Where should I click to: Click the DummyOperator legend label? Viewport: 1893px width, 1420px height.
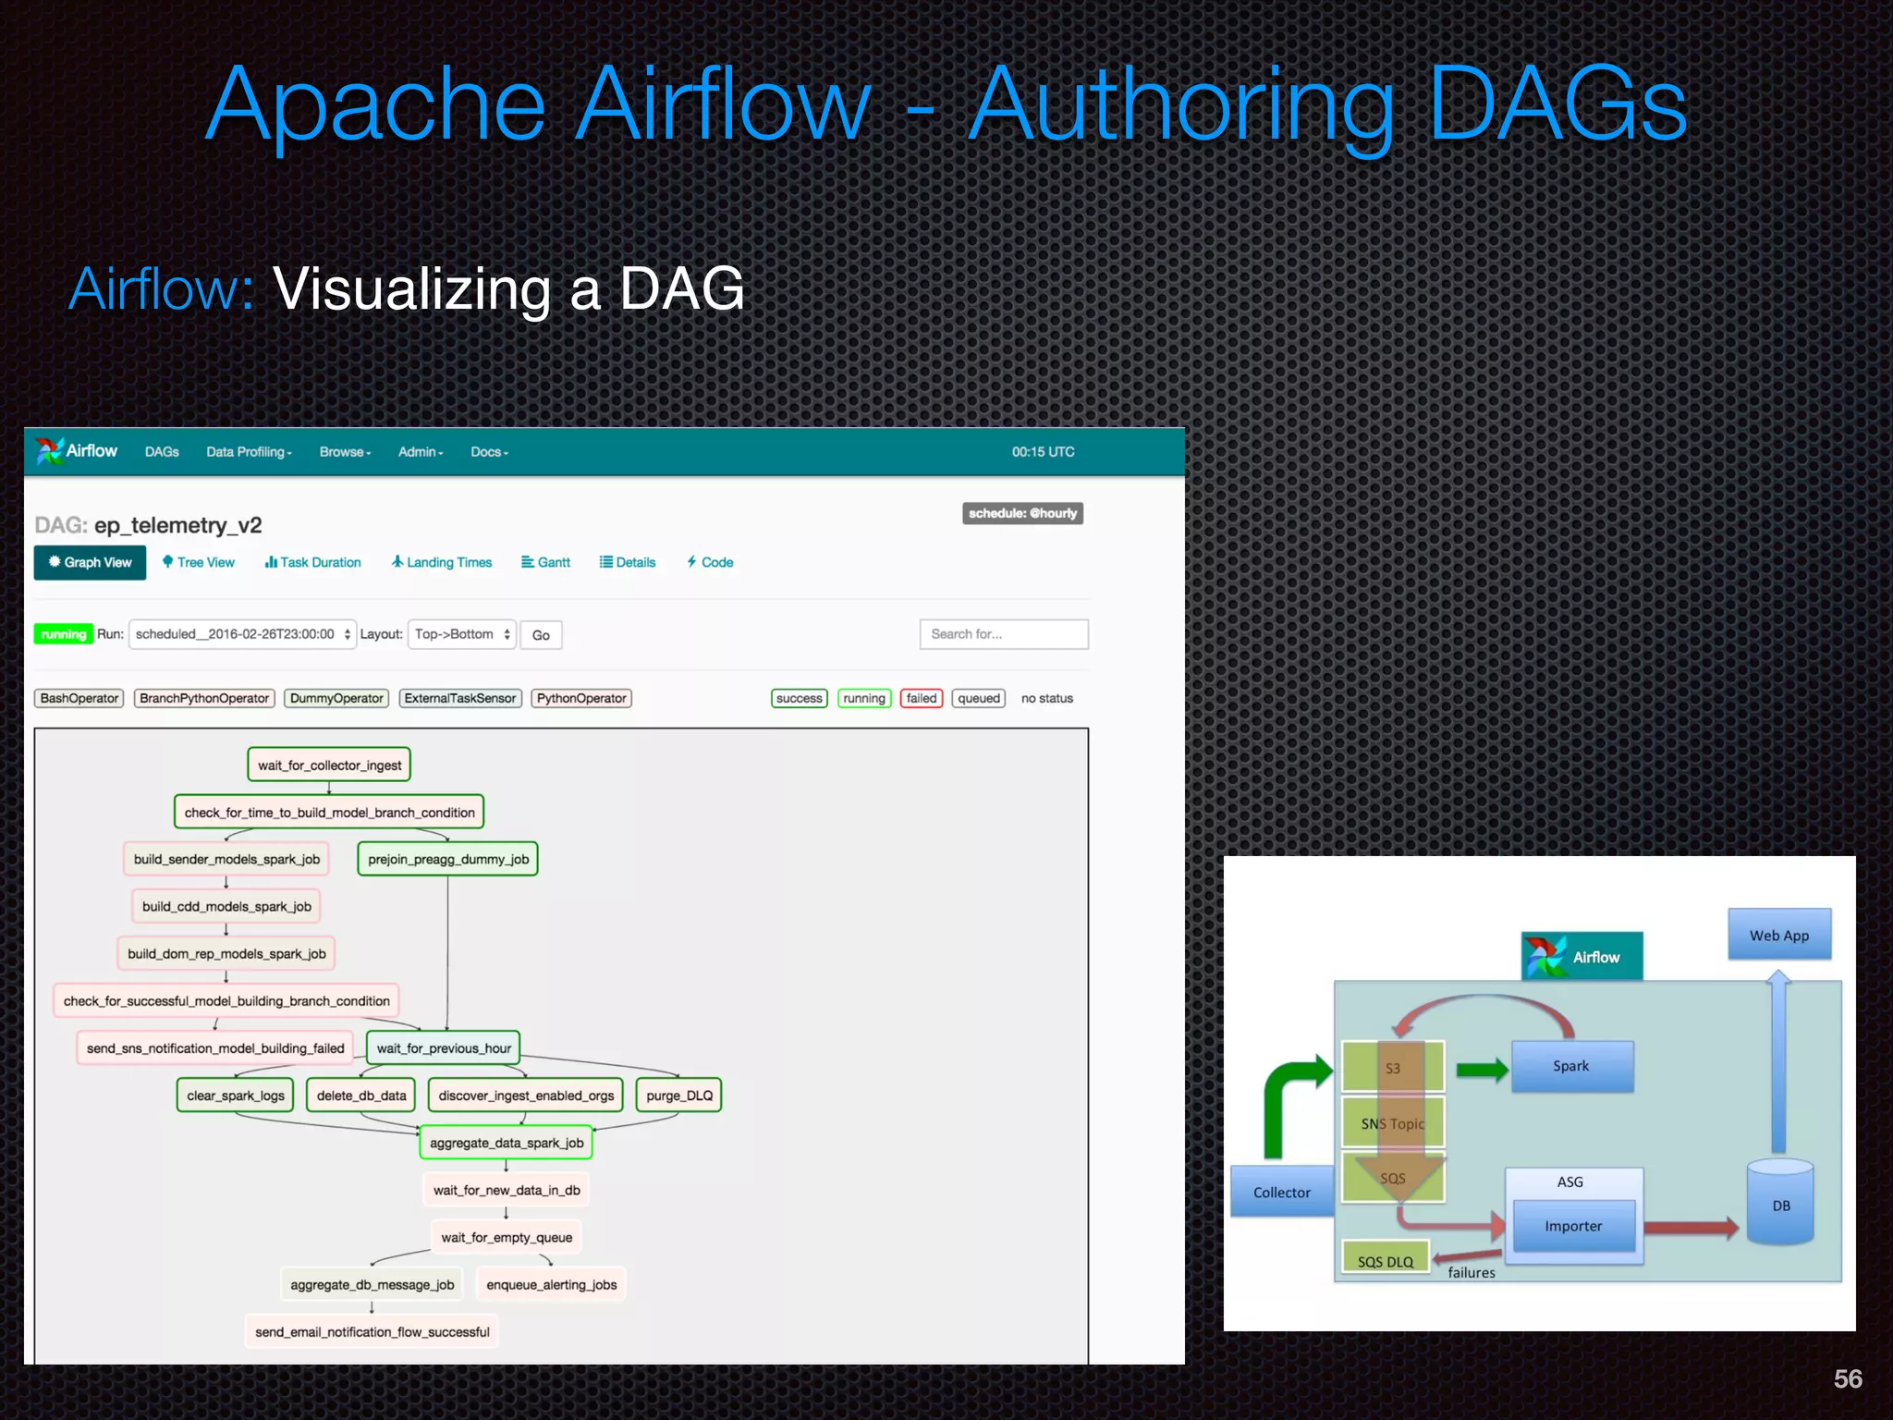coord(336,698)
